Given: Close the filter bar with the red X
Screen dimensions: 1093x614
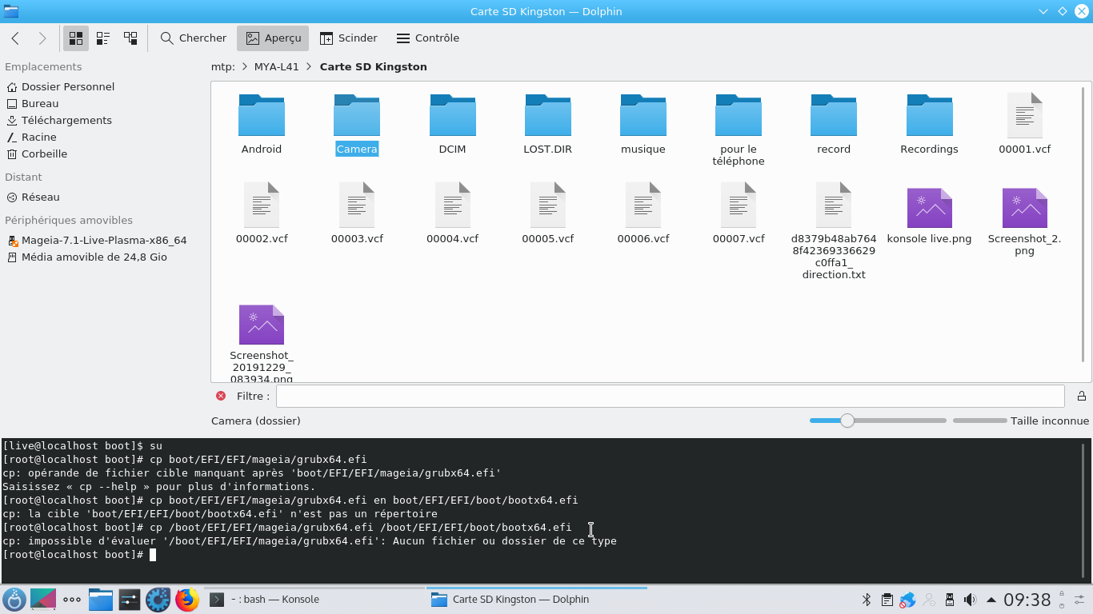Looking at the screenshot, I should 221,396.
